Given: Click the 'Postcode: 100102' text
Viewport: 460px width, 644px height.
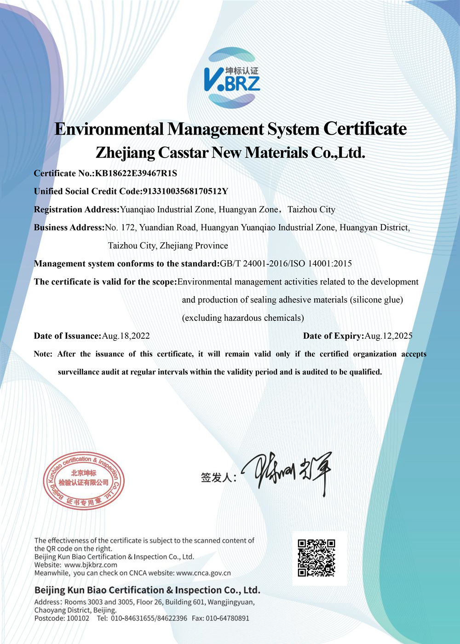Looking at the screenshot, I should point(62,619).
